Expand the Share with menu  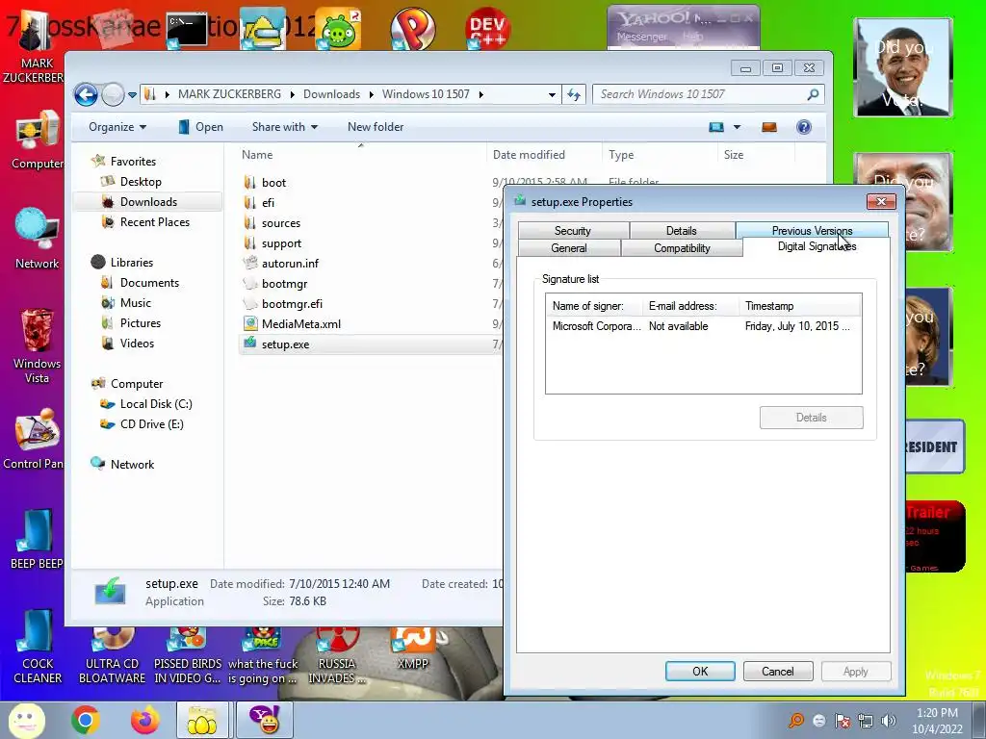point(285,127)
